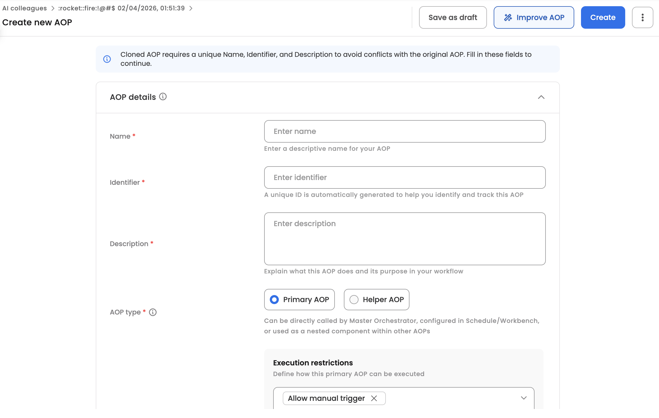Go to AI colleagues breadcrumb
Screen dimensions: 659x418
(25, 8)
